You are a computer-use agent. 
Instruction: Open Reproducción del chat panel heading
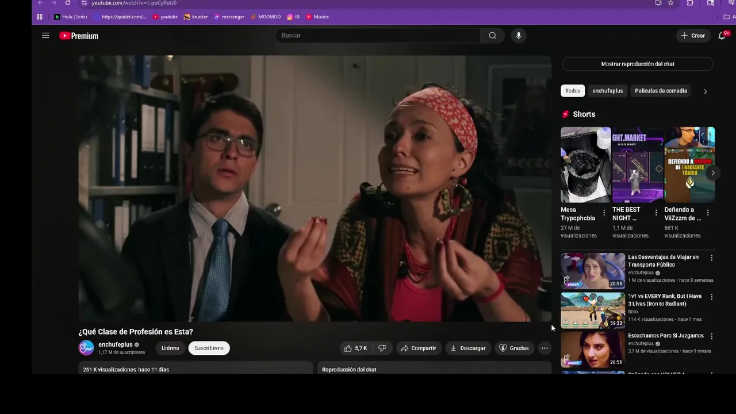[x=349, y=370]
